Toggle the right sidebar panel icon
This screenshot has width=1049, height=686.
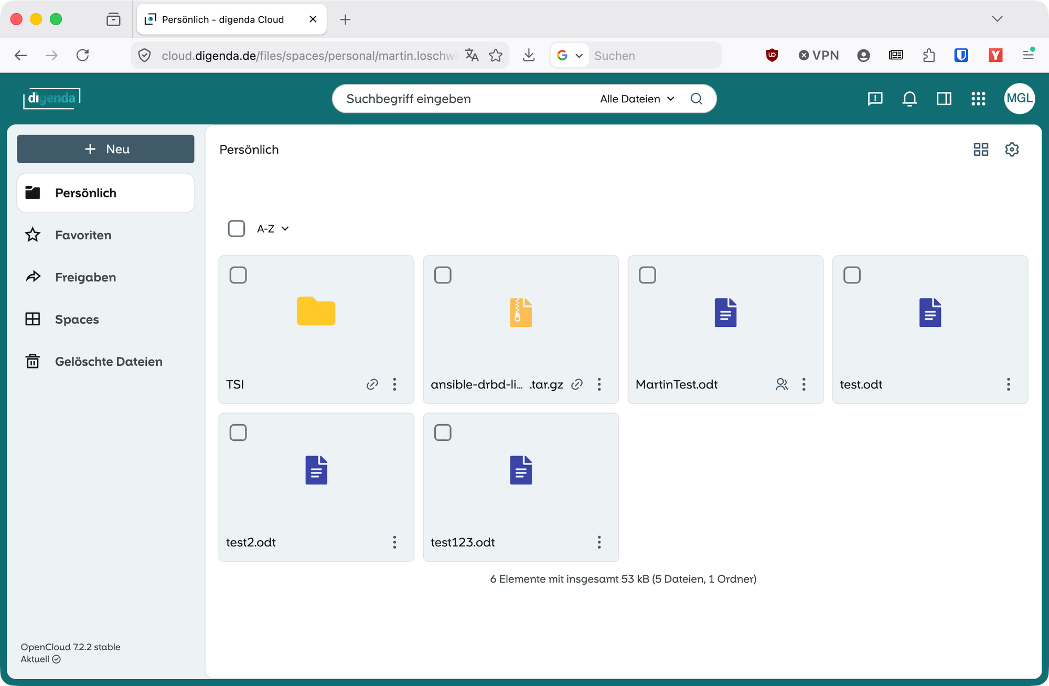944,99
